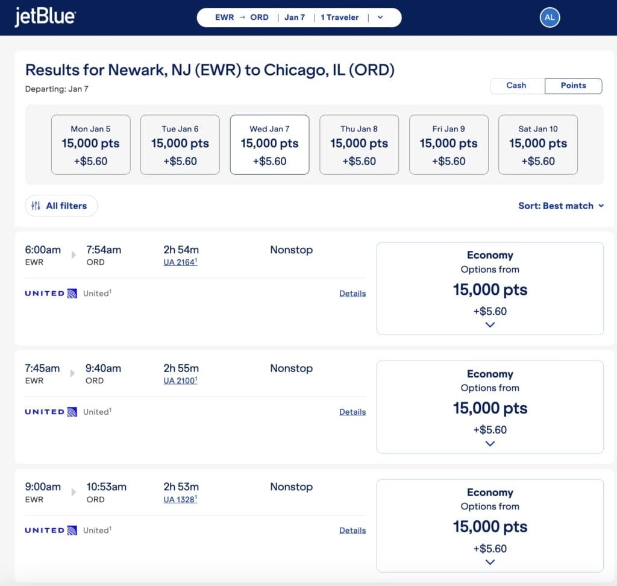617x586 pixels.
Task: Open the All filters button
Action: [61, 206]
